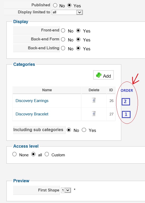Click the ID column header

click(x=111, y=90)
